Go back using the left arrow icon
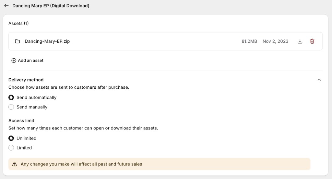This screenshot has height=179, width=332. tap(6, 6)
